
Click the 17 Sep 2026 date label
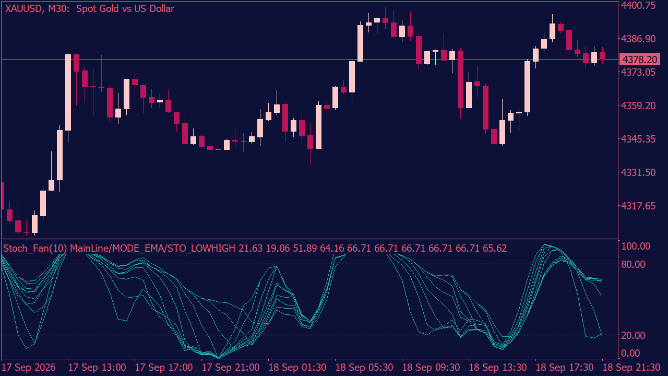click(29, 367)
